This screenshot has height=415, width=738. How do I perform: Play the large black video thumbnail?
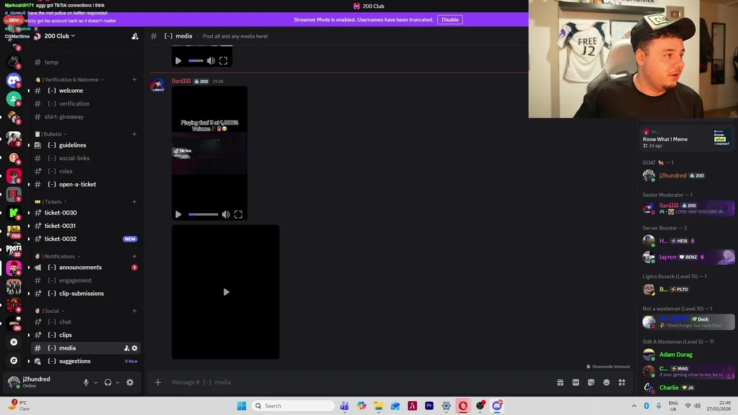(225, 292)
